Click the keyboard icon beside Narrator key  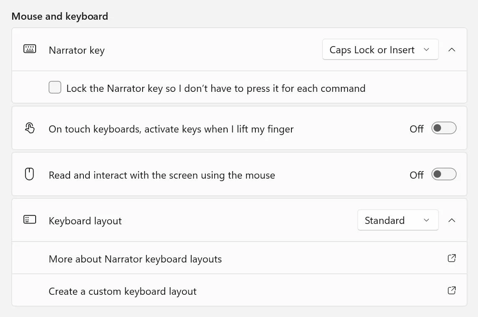click(30, 49)
